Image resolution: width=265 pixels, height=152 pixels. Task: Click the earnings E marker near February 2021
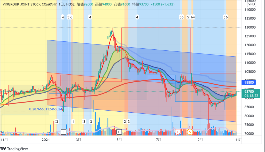pos(63,132)
